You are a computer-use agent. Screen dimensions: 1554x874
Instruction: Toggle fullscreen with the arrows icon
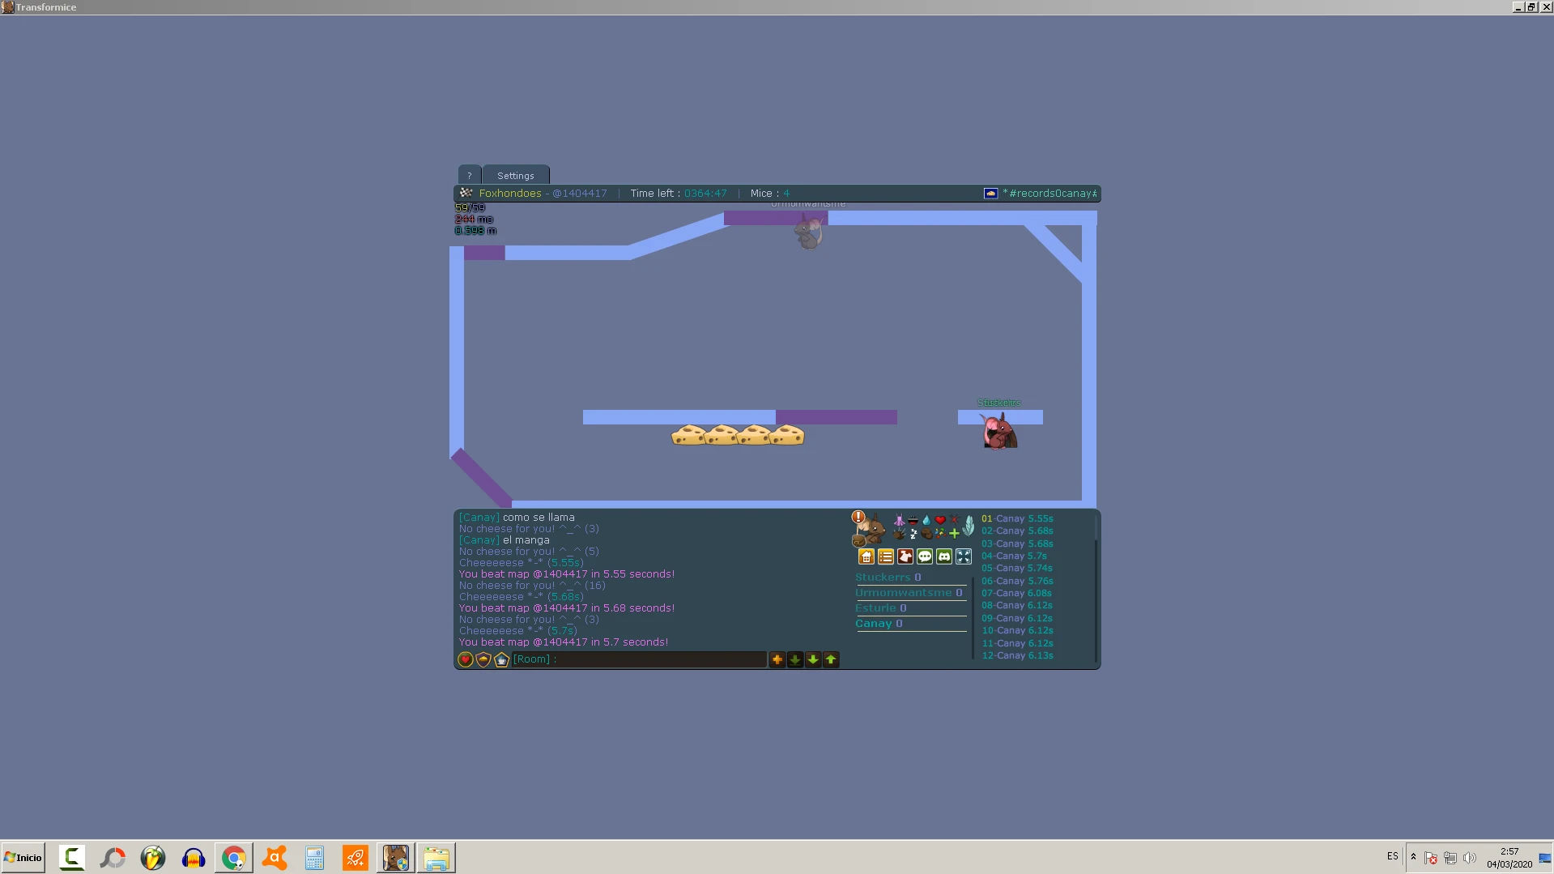[964, 556]
